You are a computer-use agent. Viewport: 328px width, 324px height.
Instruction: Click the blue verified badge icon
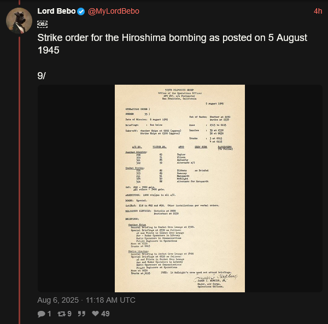coord(81,11)
